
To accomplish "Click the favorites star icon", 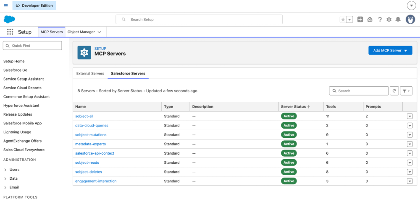I will click(343, 20).
